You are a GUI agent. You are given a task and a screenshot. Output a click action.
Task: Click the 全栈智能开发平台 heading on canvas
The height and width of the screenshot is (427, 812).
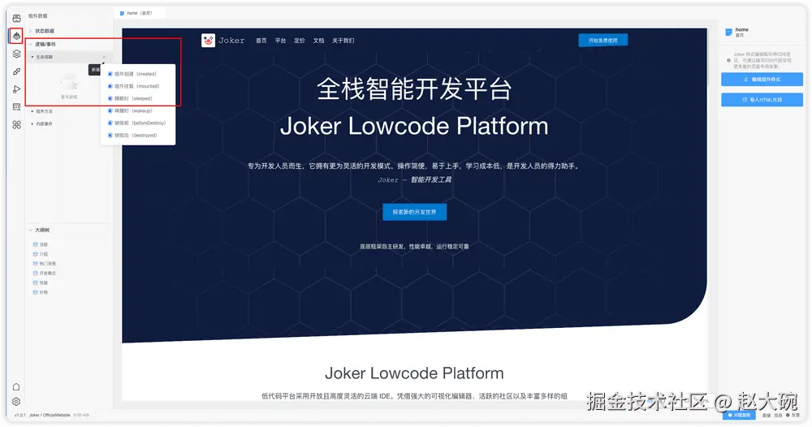414,89
